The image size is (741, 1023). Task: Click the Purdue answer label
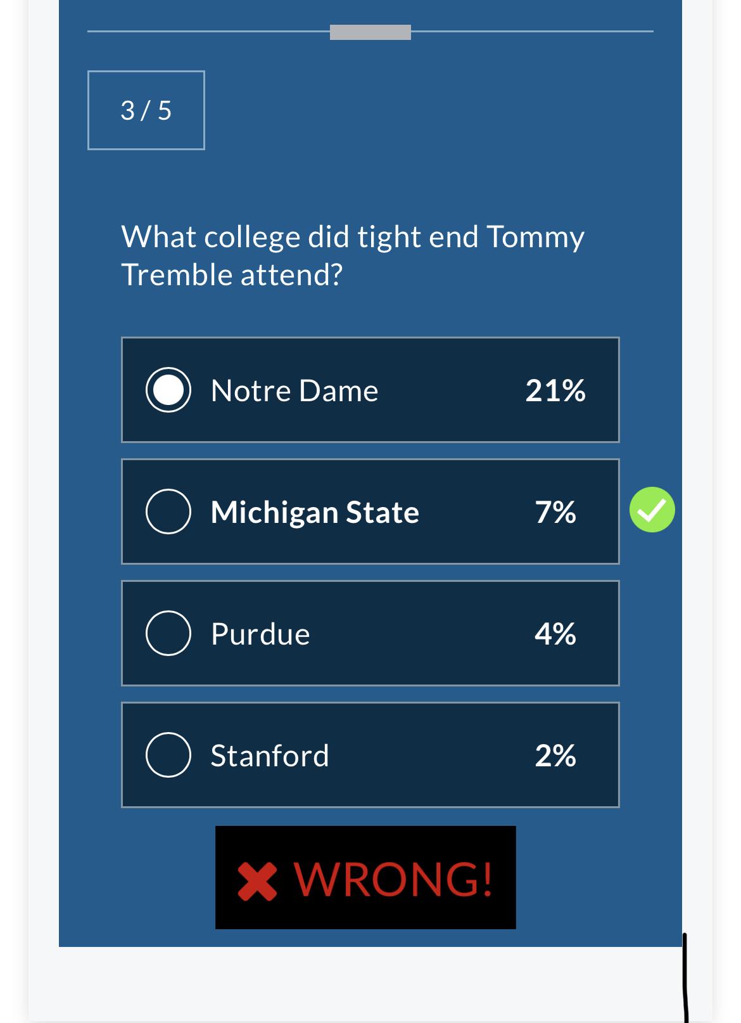260,634
